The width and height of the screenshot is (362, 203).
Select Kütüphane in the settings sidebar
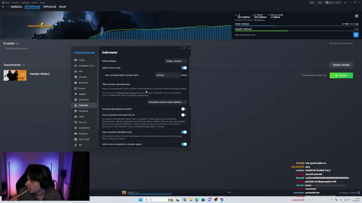tap(84, 100)
